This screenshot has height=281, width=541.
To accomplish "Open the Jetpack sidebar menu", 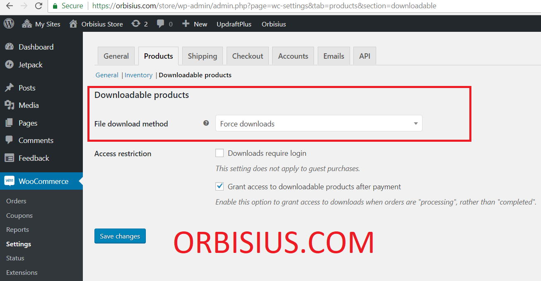I will 30,65.
